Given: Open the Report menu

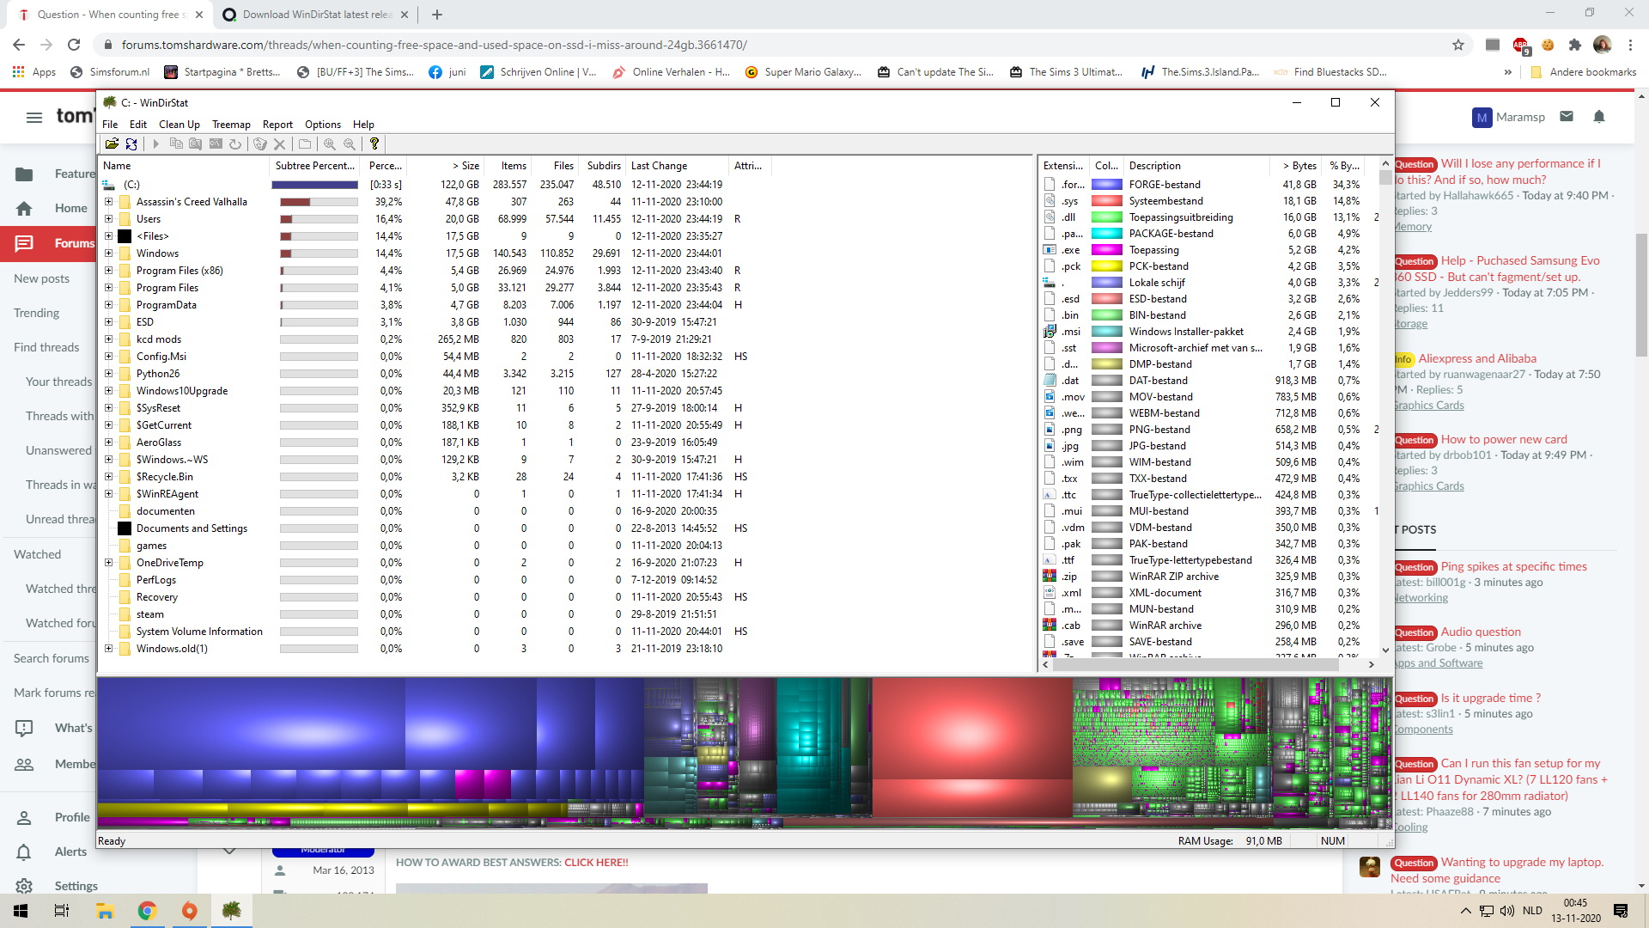Looking at the screenshot, I should pos(277,125).
